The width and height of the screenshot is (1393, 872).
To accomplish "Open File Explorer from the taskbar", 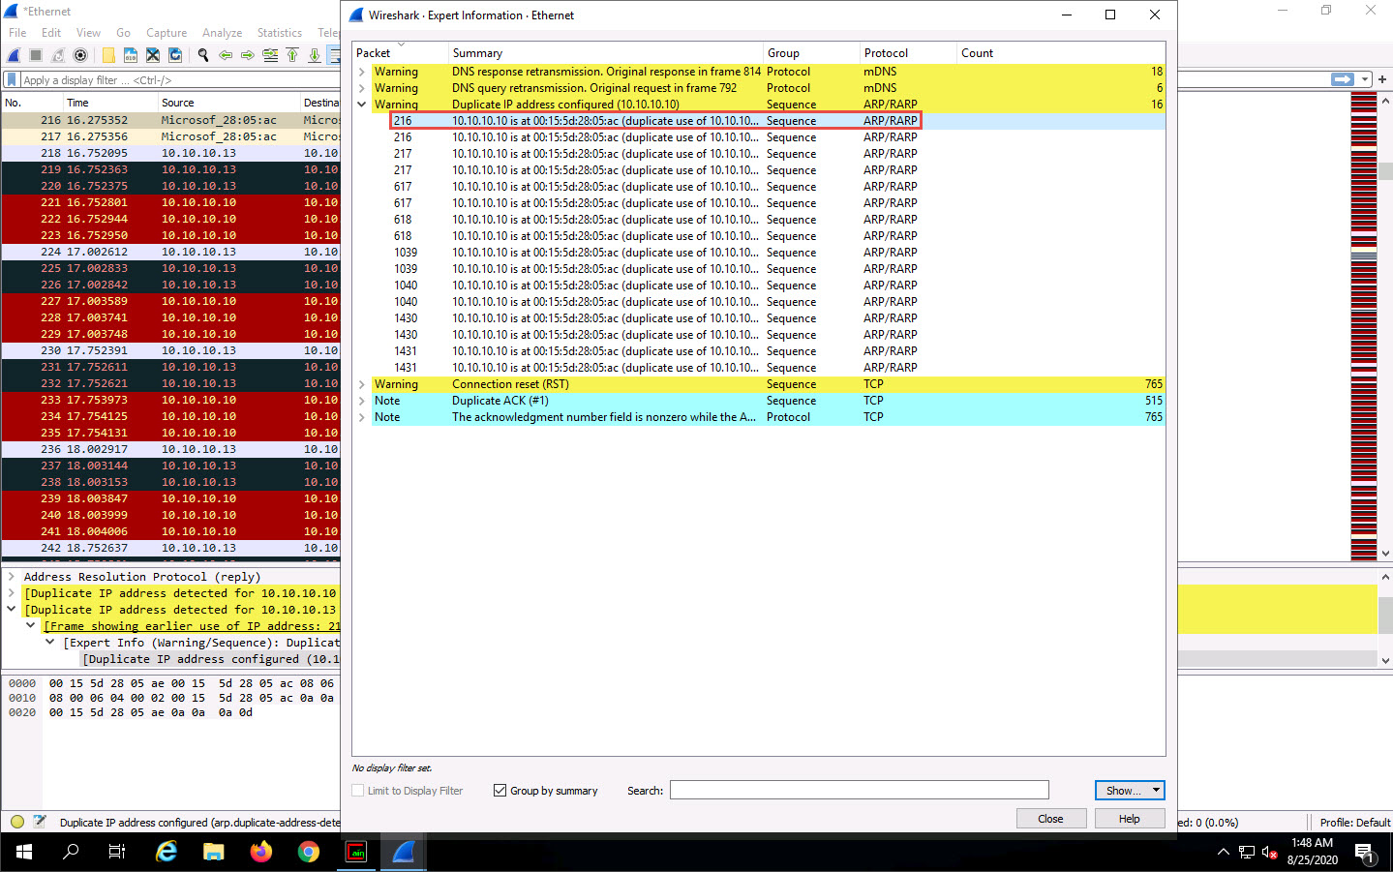I will click(214, 852).
